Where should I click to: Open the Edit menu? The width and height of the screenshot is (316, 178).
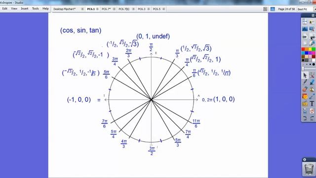pyautogui.click(x=4, y=9)
